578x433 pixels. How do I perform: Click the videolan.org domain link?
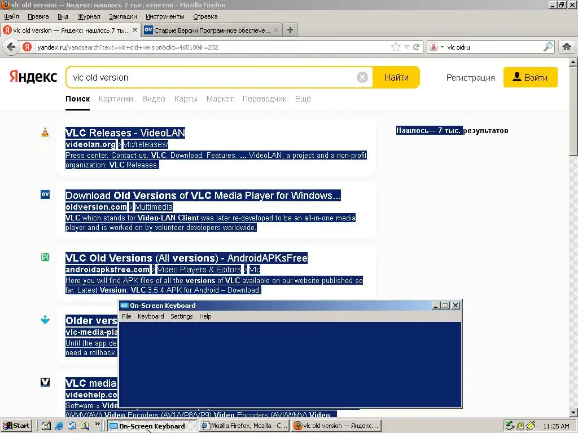[x=91, y=144]
